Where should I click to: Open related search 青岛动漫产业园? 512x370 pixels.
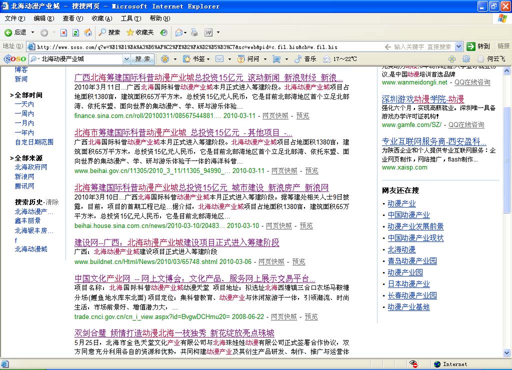coord(412,261)
